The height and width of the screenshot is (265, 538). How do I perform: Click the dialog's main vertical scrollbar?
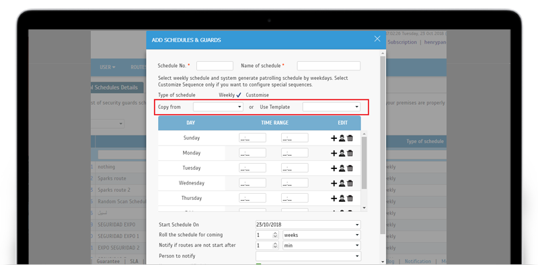click(x=383, y=146)
